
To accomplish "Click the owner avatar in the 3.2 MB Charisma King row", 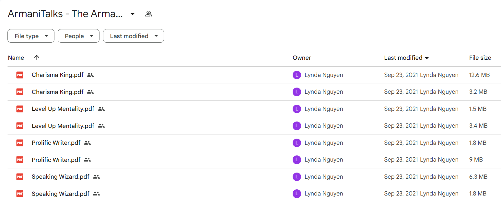I will (297, 92).
